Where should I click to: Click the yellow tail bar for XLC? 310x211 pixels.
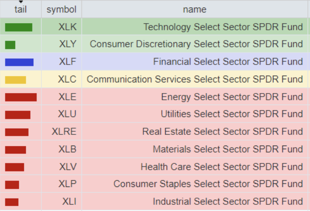click(x=16, y=80)
